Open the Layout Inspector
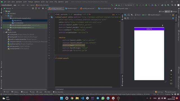 click(171, 92)
